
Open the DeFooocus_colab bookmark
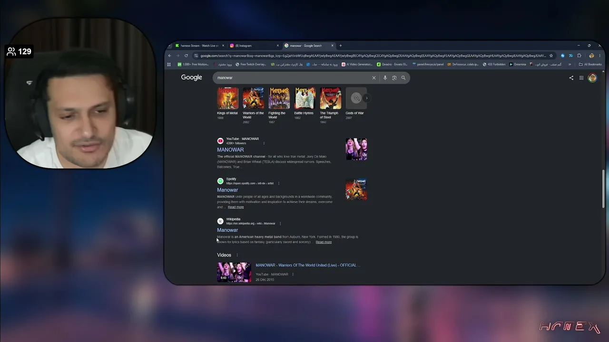(463, 64)
